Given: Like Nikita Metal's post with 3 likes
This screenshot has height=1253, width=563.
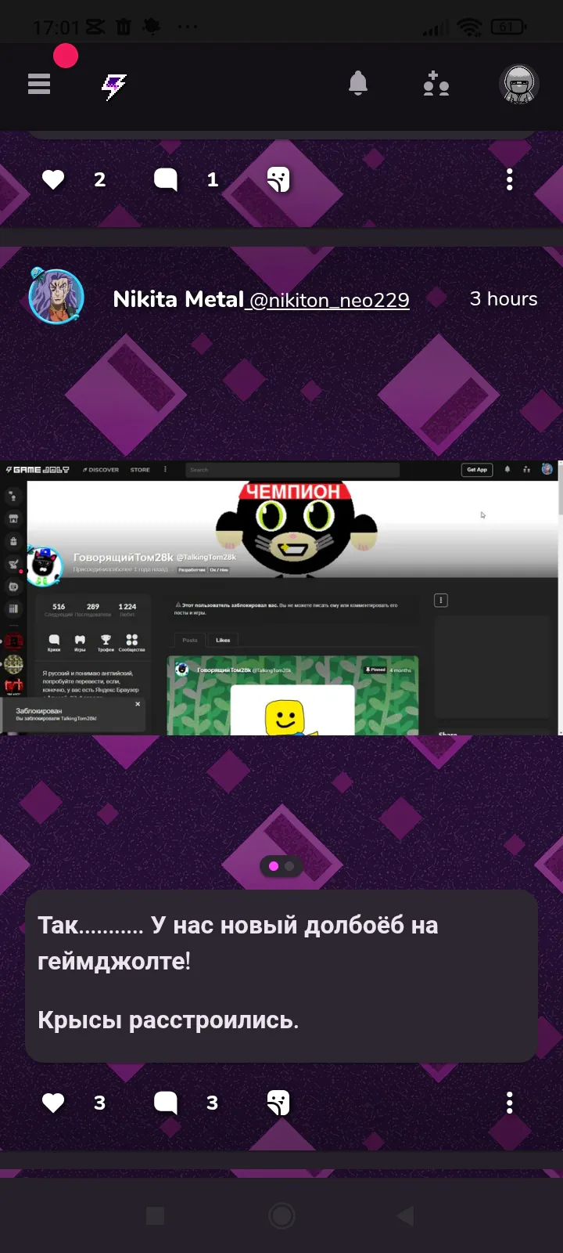Looking at the screenshot, I should click(x=53, y=1103).
